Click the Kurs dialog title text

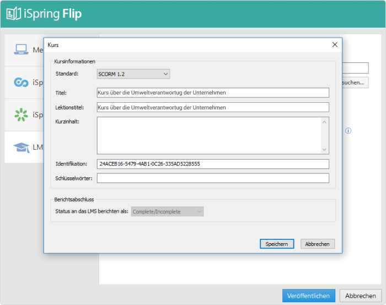[53, 45]
